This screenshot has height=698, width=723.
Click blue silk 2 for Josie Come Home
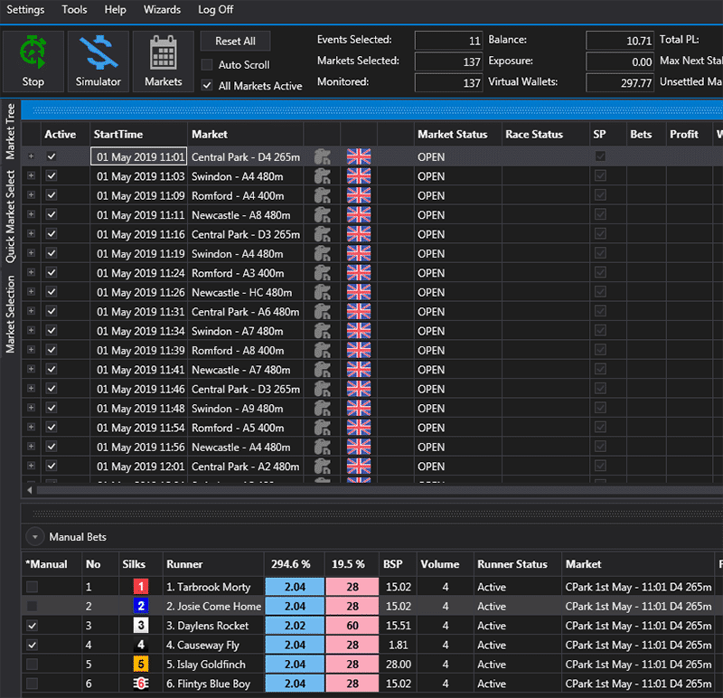point(141,606)
